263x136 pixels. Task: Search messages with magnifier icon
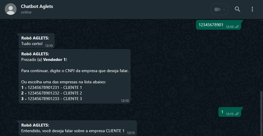point(237,9)
